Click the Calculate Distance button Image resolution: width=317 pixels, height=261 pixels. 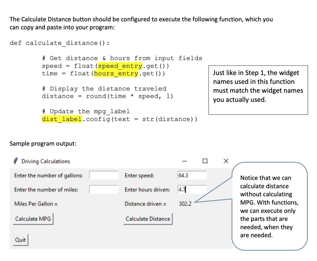coord(148,219)
